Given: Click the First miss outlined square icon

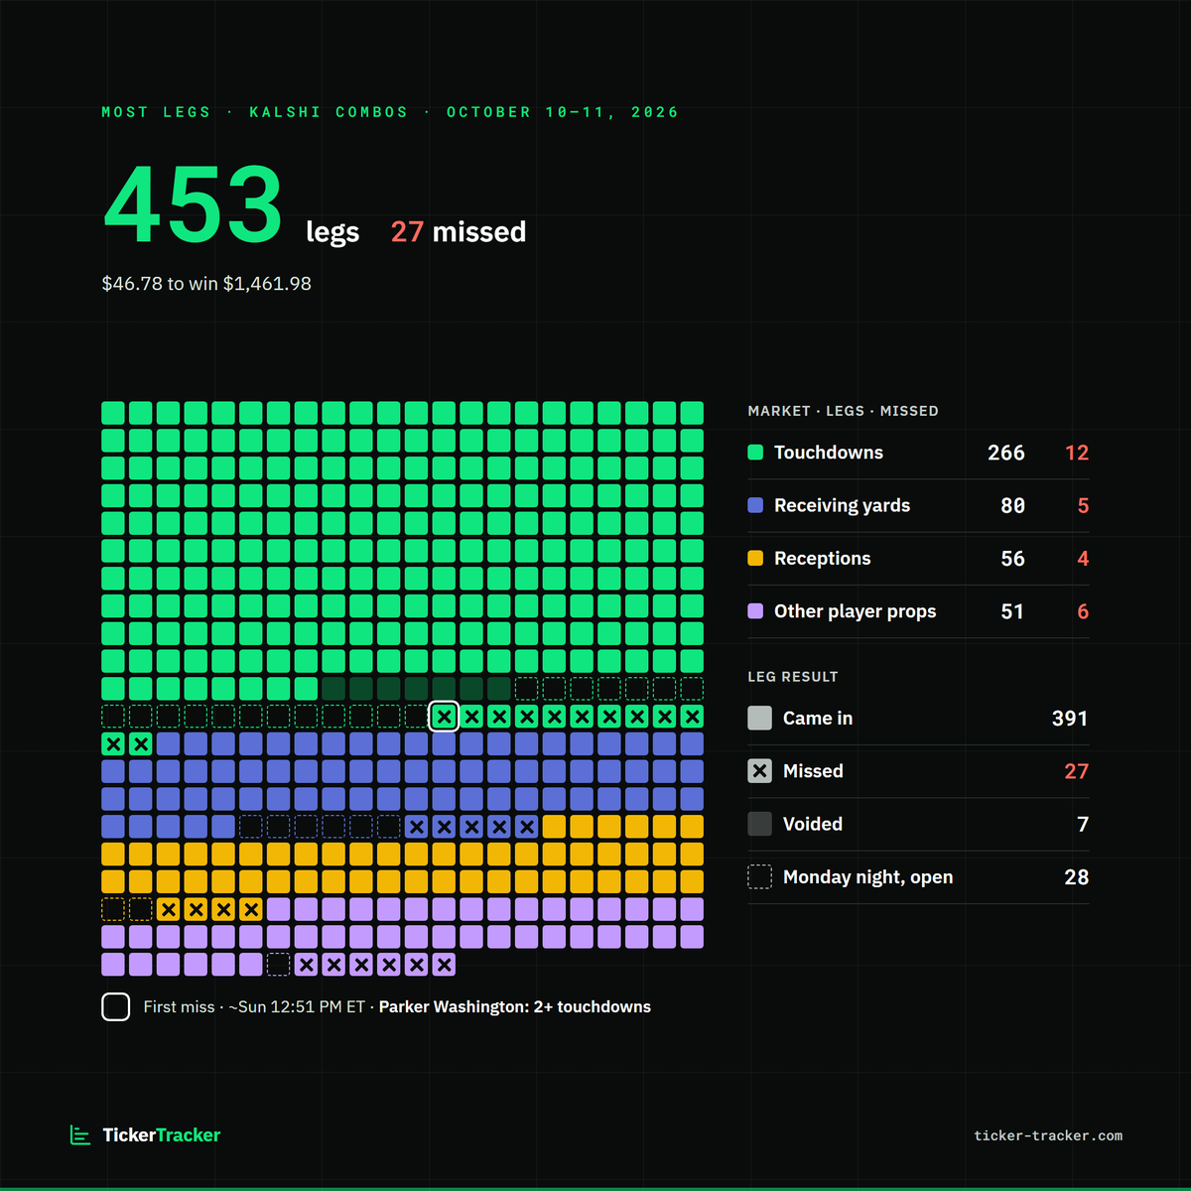Looking at the screenshot, I should (x=116, y=1006).
